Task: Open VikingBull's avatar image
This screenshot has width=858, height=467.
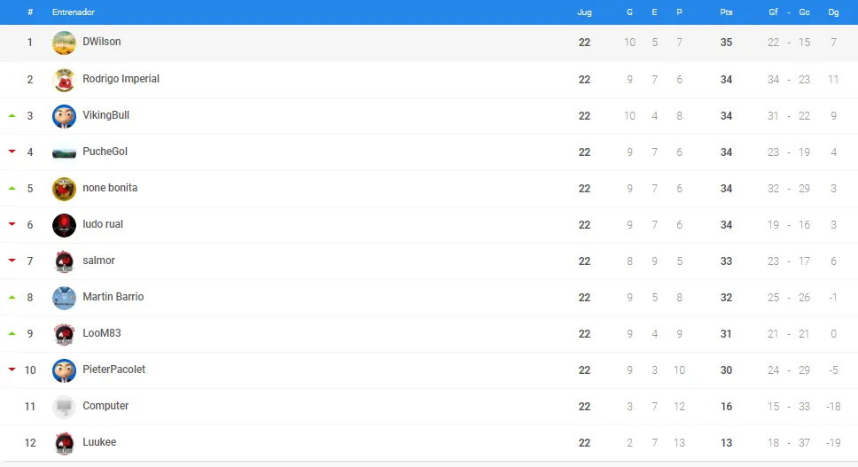Action: point(64,116)
